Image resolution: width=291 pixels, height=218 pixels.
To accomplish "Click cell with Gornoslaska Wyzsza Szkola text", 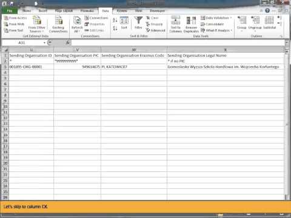I will [226, 67].
